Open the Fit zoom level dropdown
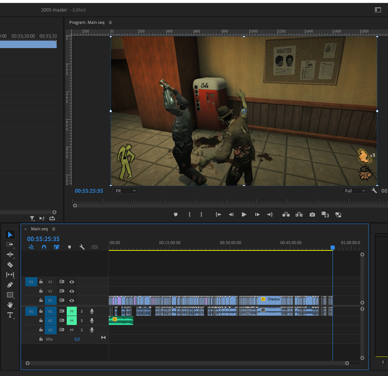Viewport: 388px width, 376px height. pyautogui.click(x=126, y=191)
